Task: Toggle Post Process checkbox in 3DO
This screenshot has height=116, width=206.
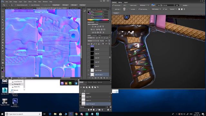Action: click(x=113, y=5)
